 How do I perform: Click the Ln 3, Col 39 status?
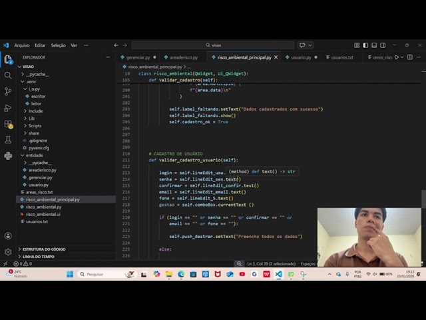(x=271, y=264)
